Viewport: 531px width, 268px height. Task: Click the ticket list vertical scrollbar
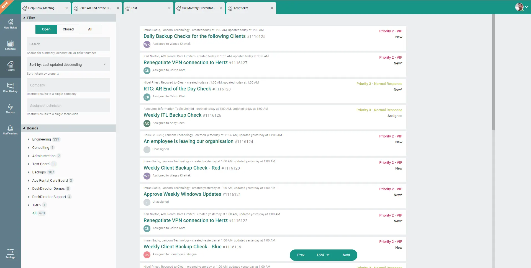coord(493,72)
